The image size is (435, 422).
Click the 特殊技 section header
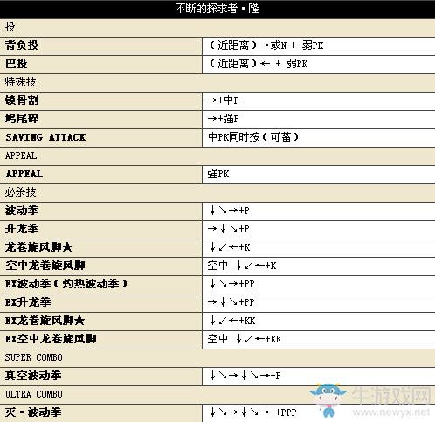pos(20,82)
